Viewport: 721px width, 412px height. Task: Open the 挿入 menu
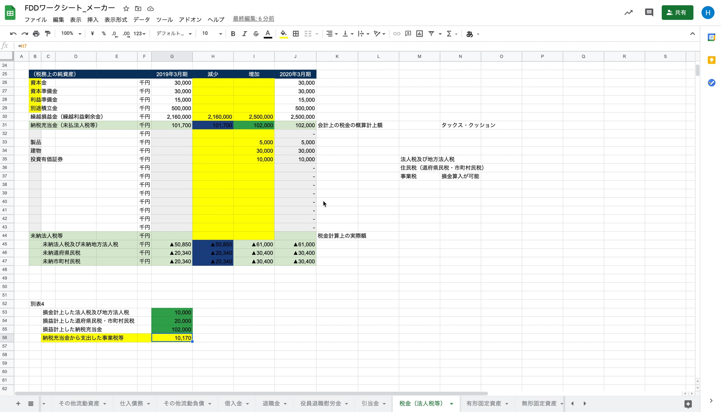[x=92, y=19]
